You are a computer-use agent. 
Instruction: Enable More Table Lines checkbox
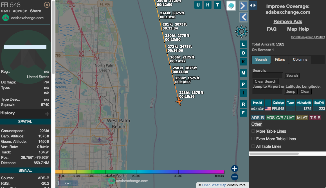pyautogui.click(x=253, y=131)
